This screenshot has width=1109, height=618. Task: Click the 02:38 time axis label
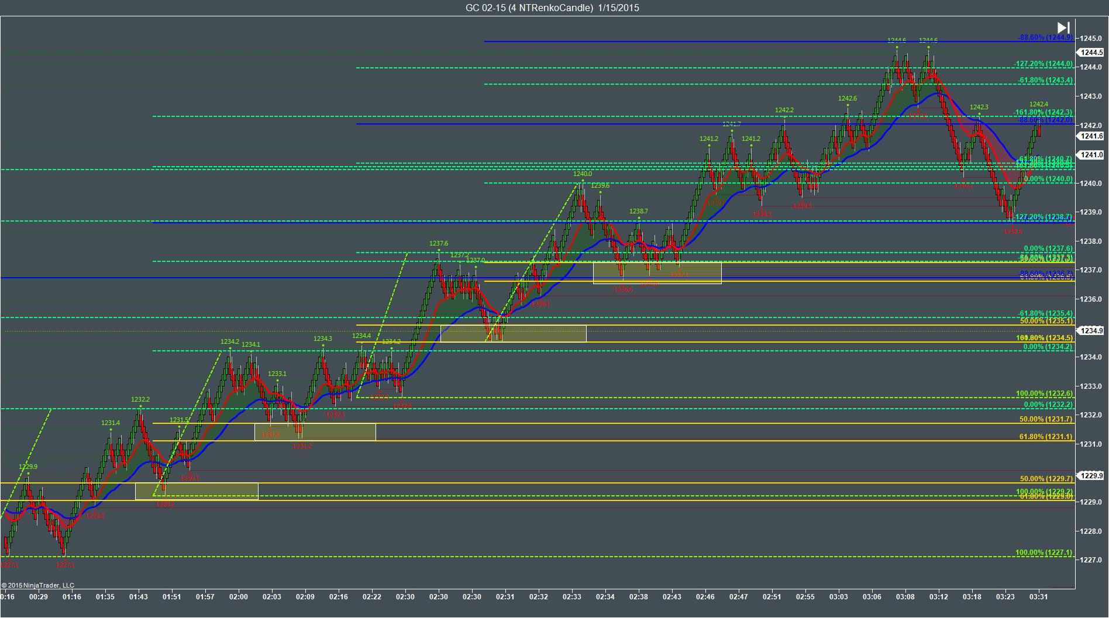pos(639,597)
